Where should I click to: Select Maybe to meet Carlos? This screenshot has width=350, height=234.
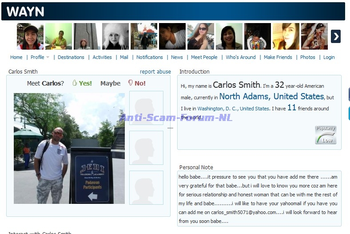(x=110, y=83)
